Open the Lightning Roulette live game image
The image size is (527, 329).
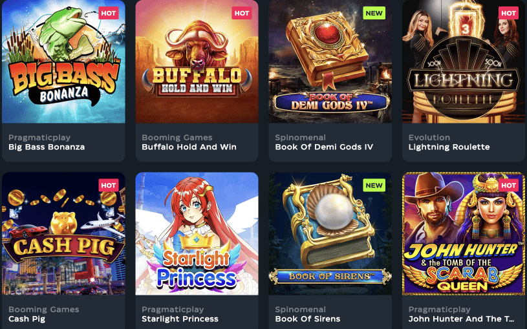[x=464, y=61]
